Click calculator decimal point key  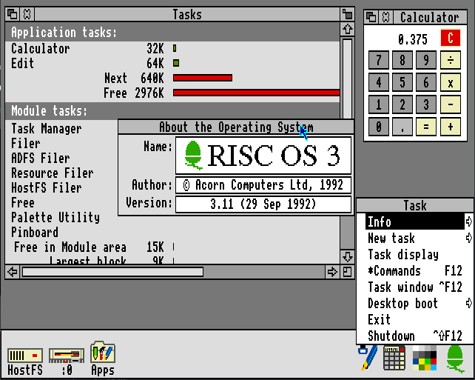point(402,127)
